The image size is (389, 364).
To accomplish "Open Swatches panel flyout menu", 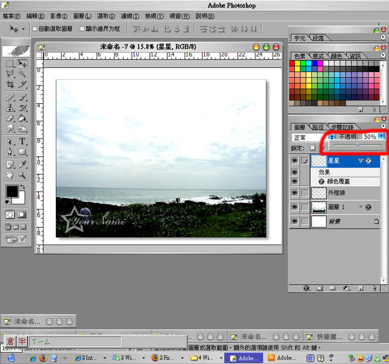I will tap(383, 55).
